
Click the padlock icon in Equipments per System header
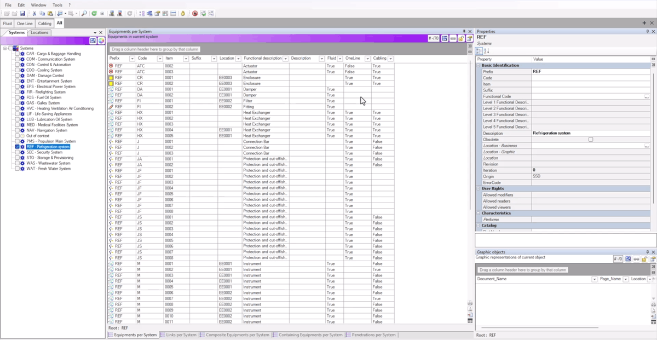pos(461,38)
